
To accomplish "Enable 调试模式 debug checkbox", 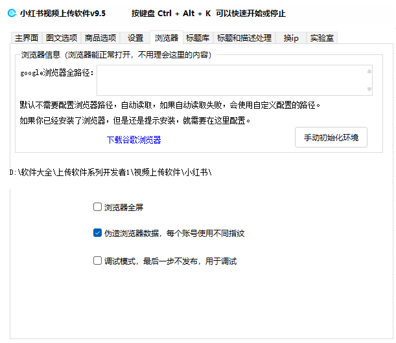I will click(x=97, y=261).
